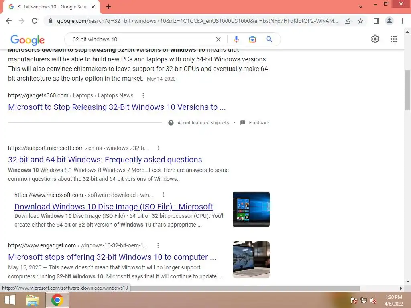Reload the current page
The image size is (411, 308).
click(x=35, y=21)
